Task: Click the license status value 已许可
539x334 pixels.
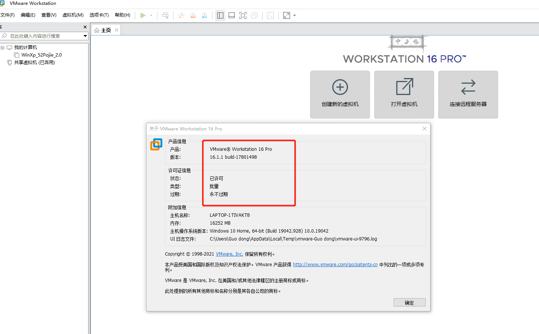Action: coord(217,179)
